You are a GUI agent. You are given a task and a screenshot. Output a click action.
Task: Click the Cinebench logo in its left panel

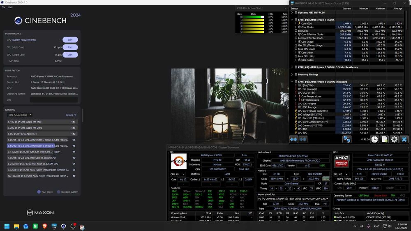tap(40, 21)
